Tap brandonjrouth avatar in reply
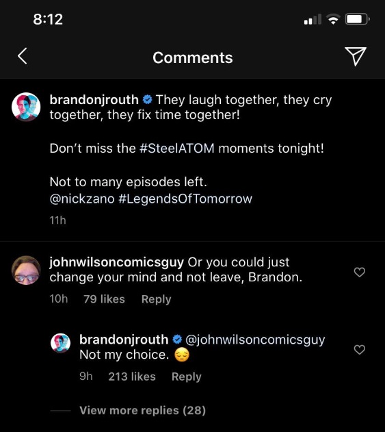Screen dimensions: 385x432 click(61, 343)
